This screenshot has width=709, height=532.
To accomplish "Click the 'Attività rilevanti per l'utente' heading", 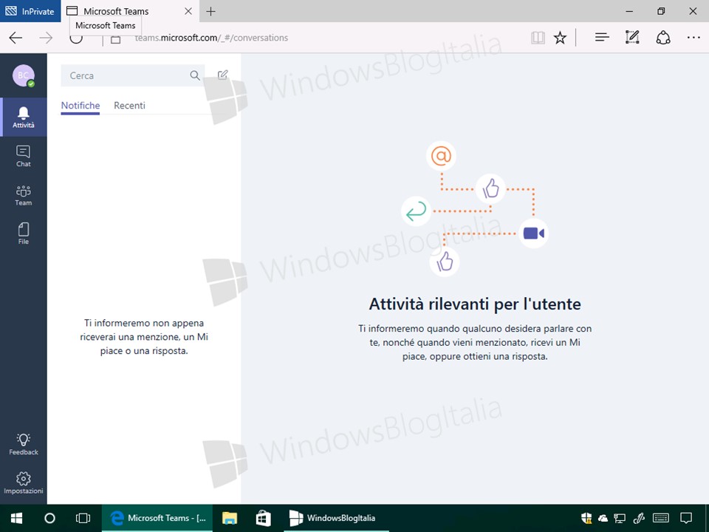I will point(475,304).
